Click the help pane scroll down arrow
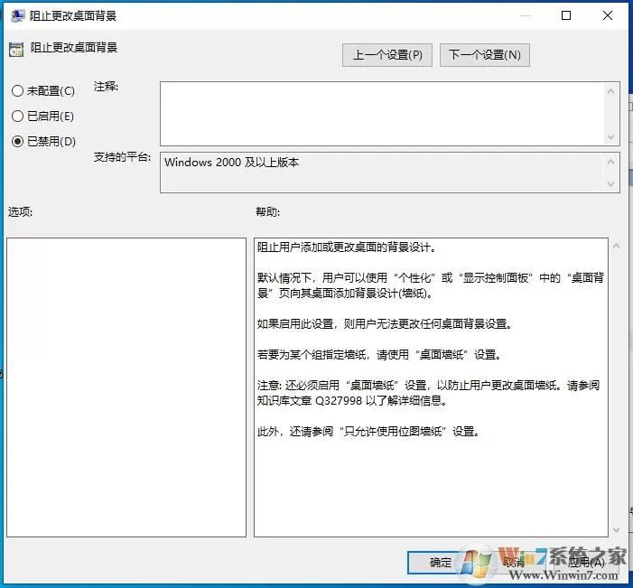This screenshot has width=633, height=588. coord(616,529)
